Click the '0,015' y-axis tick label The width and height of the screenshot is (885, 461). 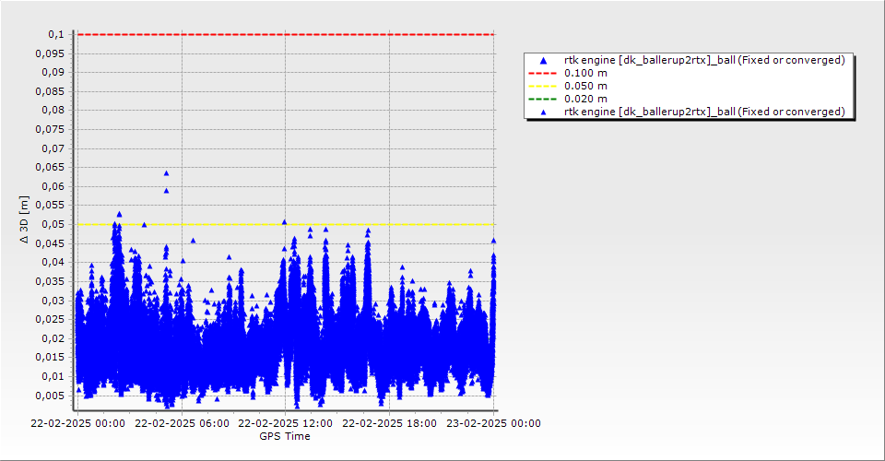click(50, 357)
